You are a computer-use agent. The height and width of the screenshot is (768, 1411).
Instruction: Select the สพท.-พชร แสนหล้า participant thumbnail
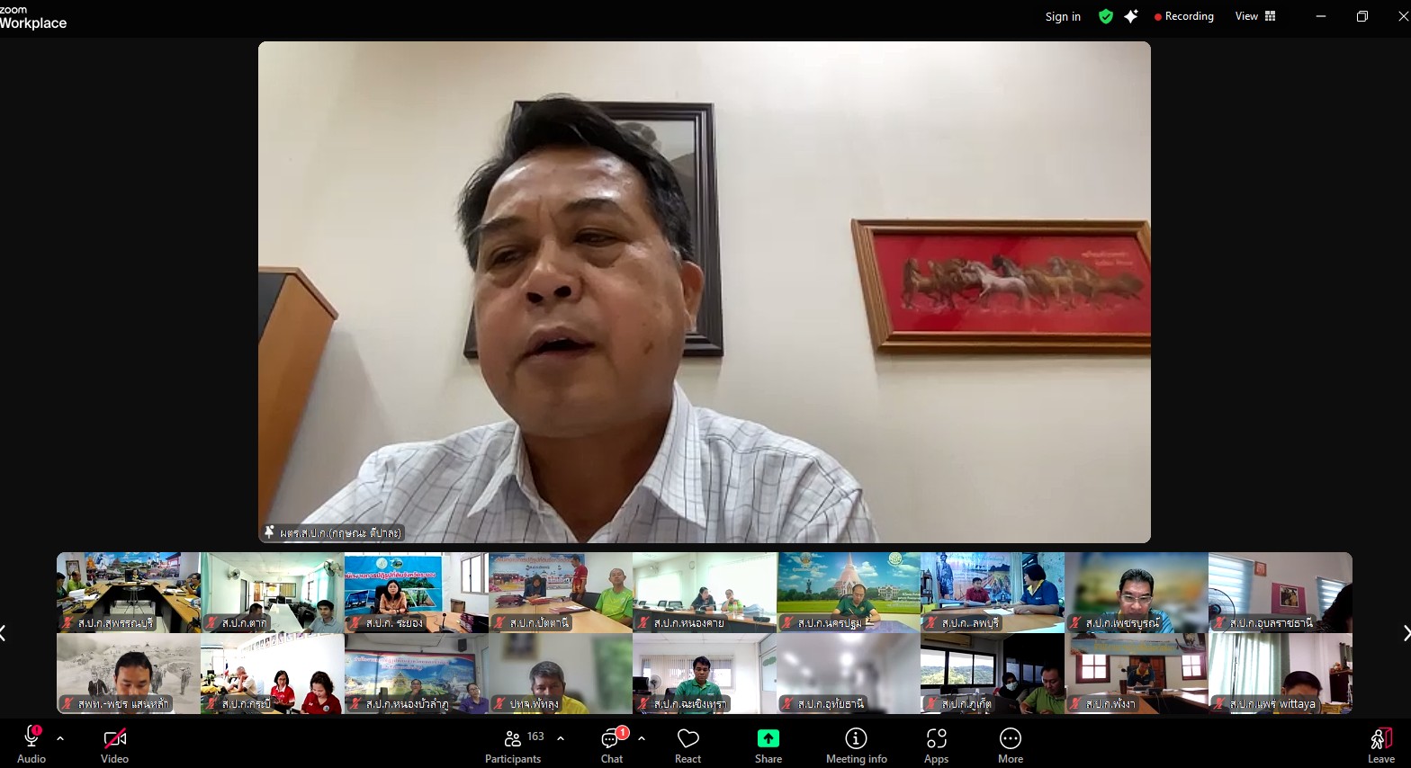pos(129,674)
